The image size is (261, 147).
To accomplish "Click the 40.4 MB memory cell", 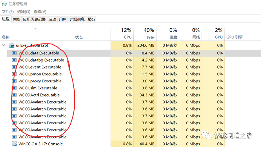I will (x=147, y=144).
